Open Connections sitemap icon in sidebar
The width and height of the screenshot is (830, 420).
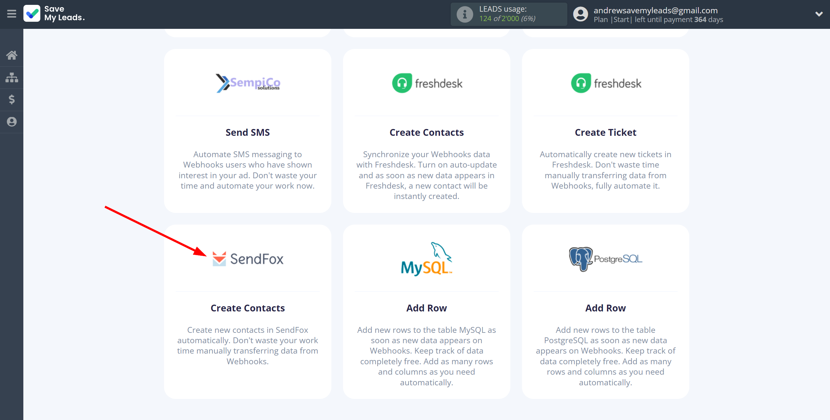pyautogui.click(x=12, y=77)
